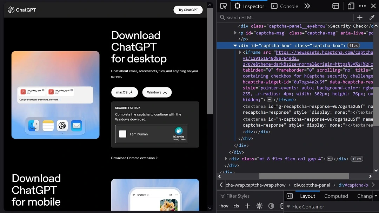Toggle the :hov pseudo-class panel
The width and height of the screenshot is (379, 213).
pyautogui.click(x=224, y=206)
